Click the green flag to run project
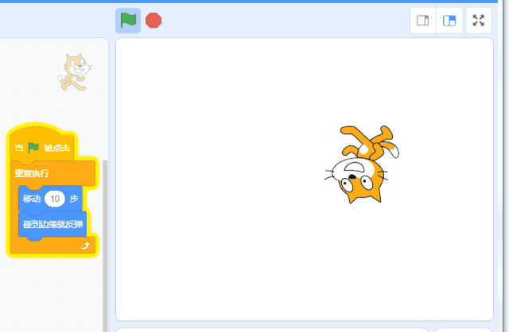Screen dimensions: 509x332 tap(127, 21)
